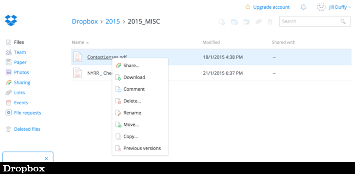Click the Deleted files trash icon

click(9, 129)
